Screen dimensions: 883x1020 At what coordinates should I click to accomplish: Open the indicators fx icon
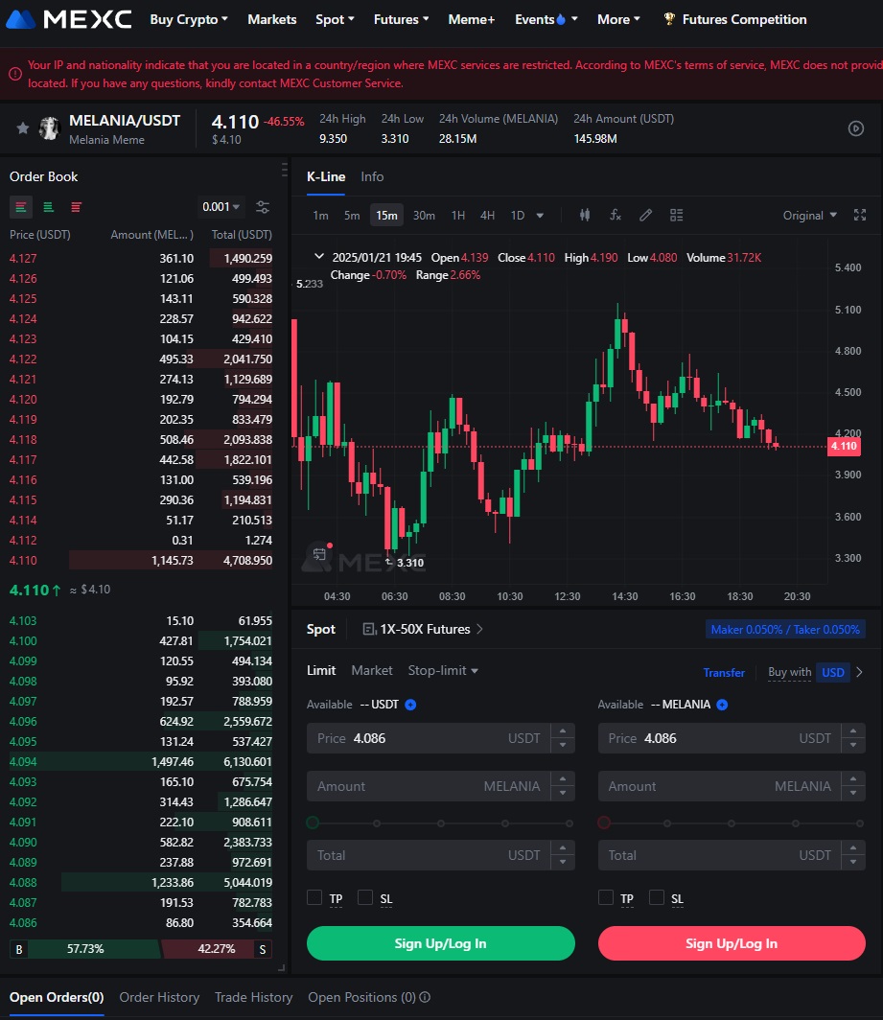coord(616,215)
